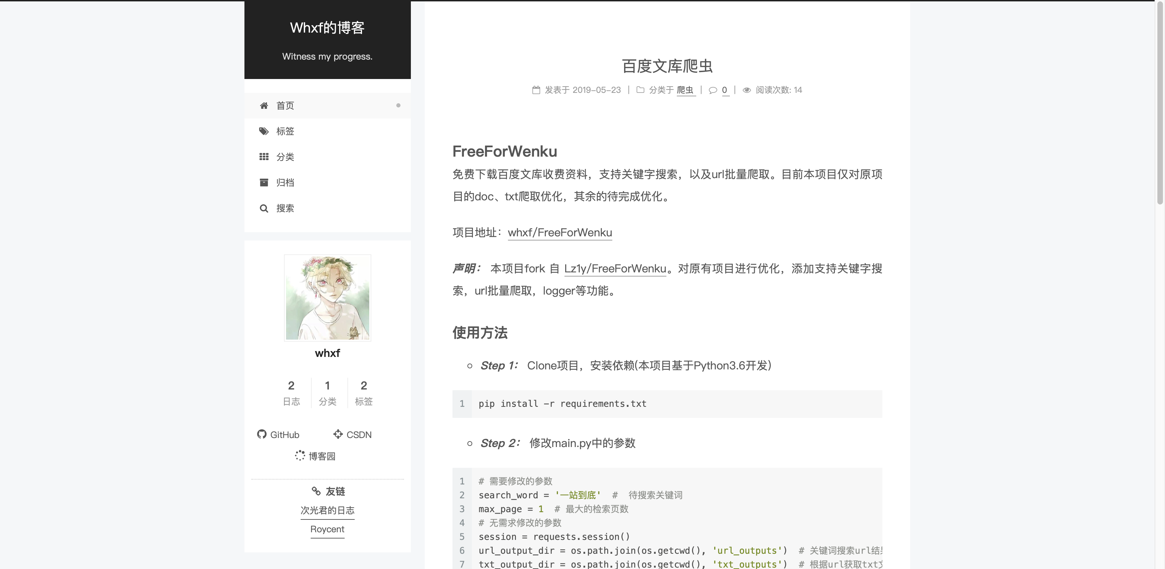Click the folder icon before 分类于

pos(640,89)
